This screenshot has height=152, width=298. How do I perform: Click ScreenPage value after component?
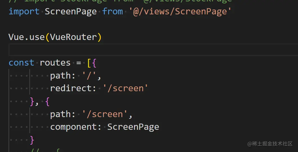[133, 127]
